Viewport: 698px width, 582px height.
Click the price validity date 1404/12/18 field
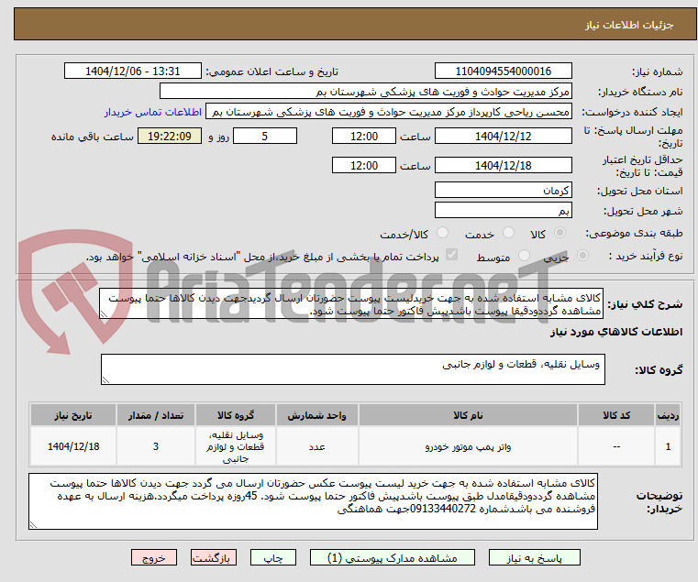pyautogui.click(x=504, y=166)
